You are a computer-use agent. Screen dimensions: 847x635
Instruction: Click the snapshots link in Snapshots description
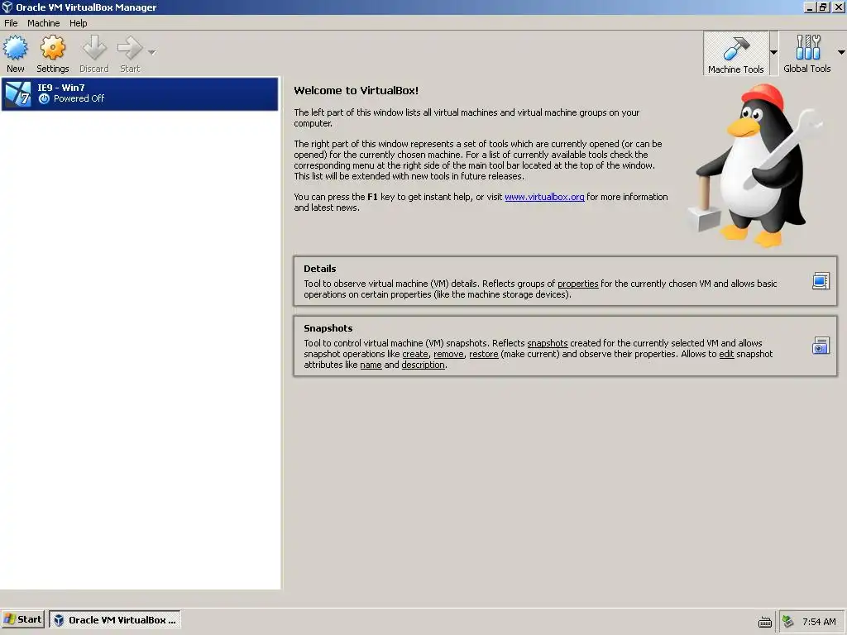click(x=548, y=343)
